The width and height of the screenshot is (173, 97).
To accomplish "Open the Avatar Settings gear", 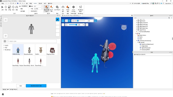I will (73, 9).
